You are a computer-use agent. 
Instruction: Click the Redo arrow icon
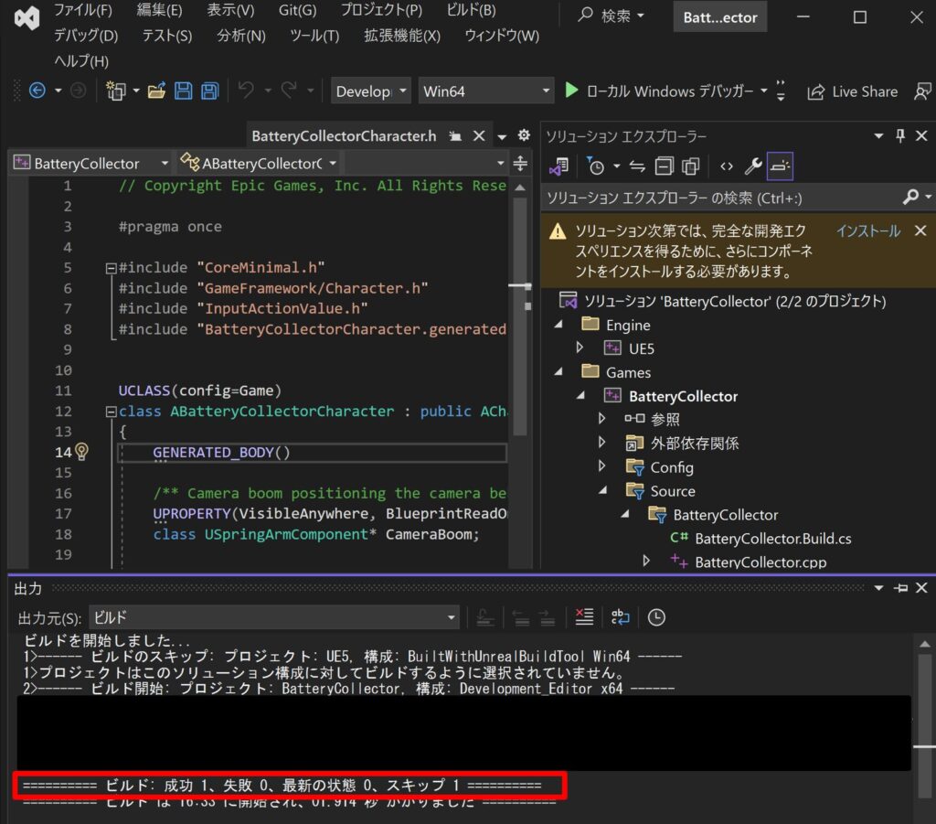coord(289,91)
